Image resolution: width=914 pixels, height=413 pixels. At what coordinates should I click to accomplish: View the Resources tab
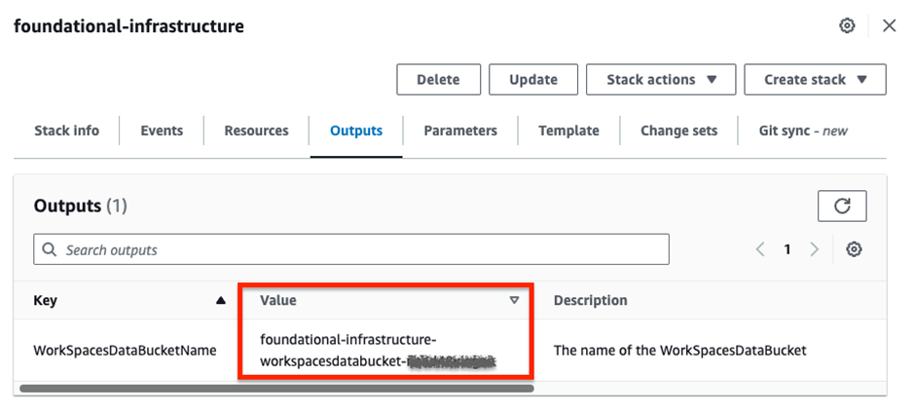[x=256, y=131]
